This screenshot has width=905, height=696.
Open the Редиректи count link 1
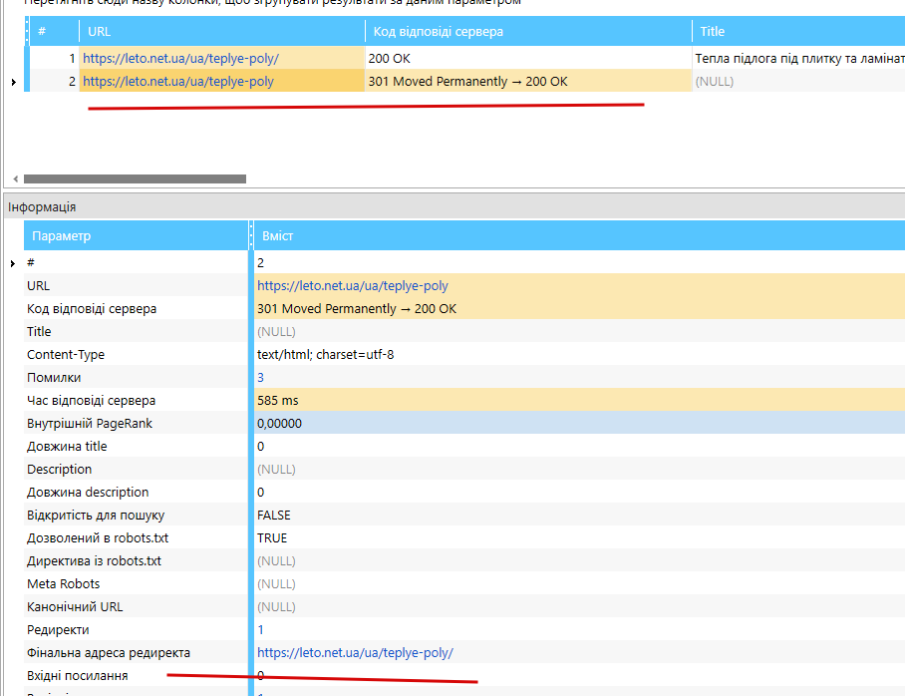(260, 630)
